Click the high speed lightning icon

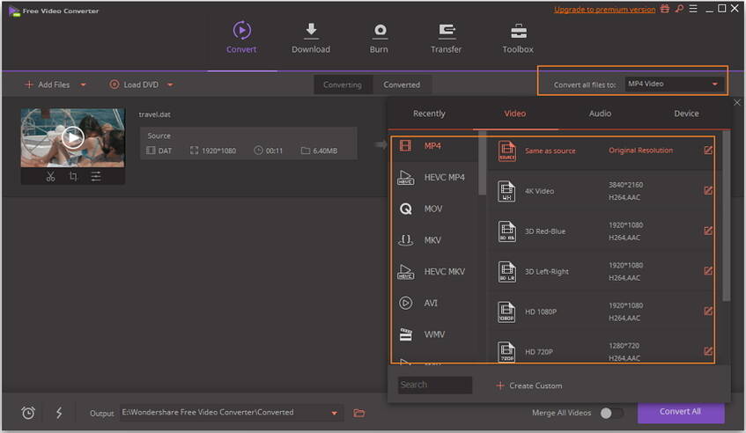(x=59, y=413)
